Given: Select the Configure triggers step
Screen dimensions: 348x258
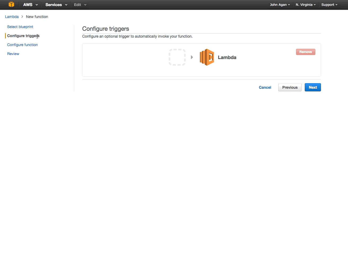Looking at the screenshot, I should [23, 36].
